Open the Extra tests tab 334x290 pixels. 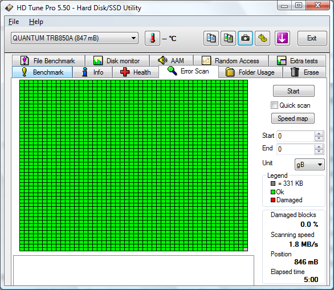[x=298, y=61]
